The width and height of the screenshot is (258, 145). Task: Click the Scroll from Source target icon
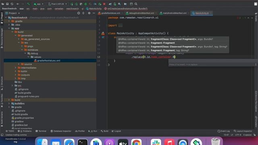click(x=79, y=13)
